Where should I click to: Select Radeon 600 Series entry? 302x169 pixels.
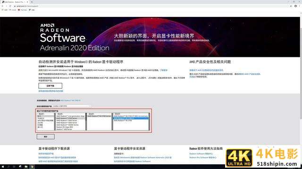(x=70, y=130)
